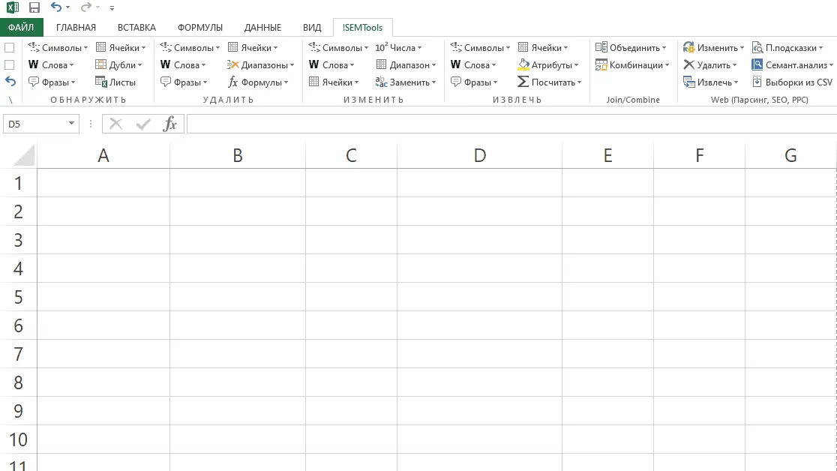837x471 pixels.
Task: Open Фразы in the УДАЛИТЬ group
Action: coord(184,82)
